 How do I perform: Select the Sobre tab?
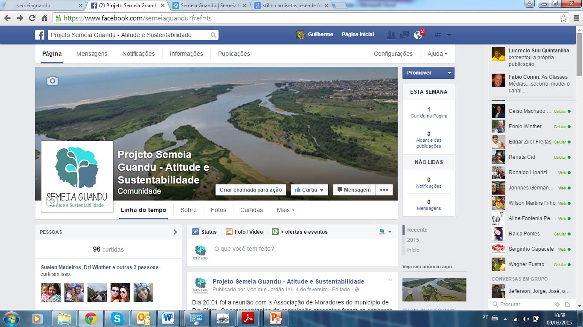click(x=189, y=210)
